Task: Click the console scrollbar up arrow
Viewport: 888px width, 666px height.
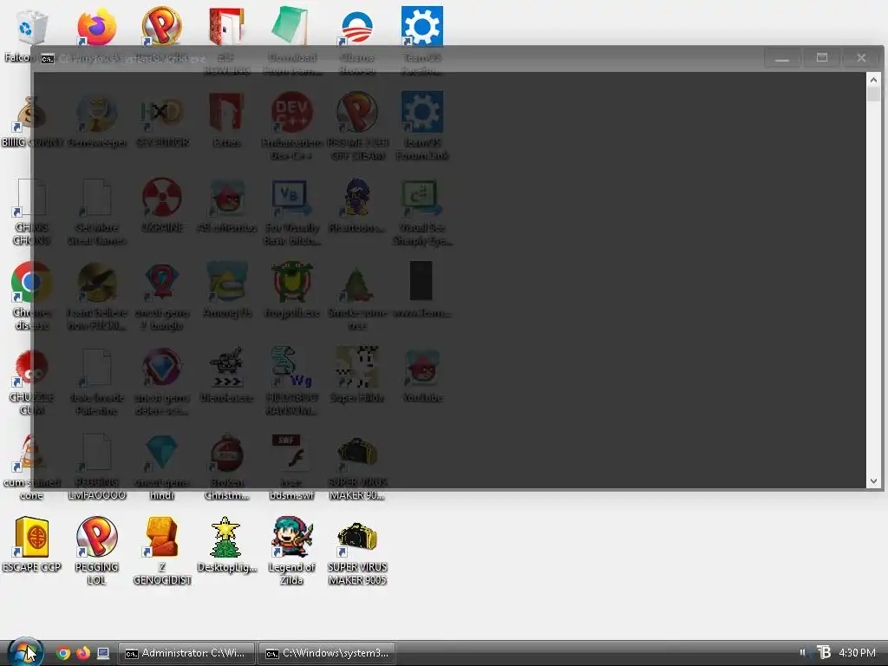Action: (x=873, y=80)
